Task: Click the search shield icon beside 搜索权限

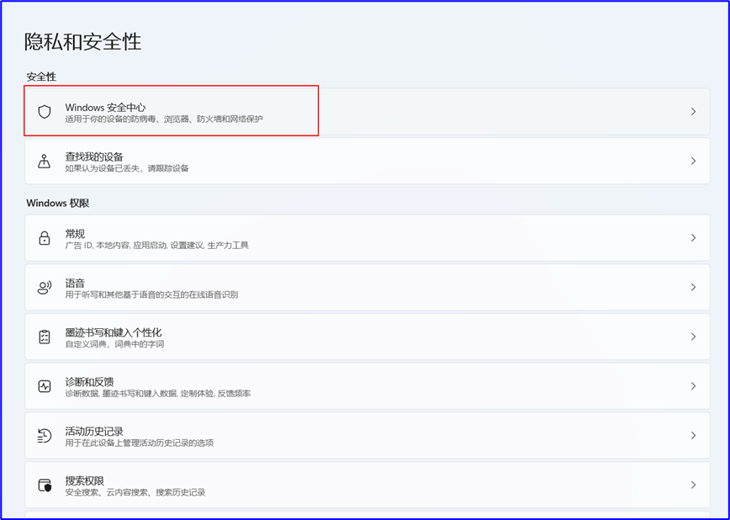Action: click(x=45, y=485)
